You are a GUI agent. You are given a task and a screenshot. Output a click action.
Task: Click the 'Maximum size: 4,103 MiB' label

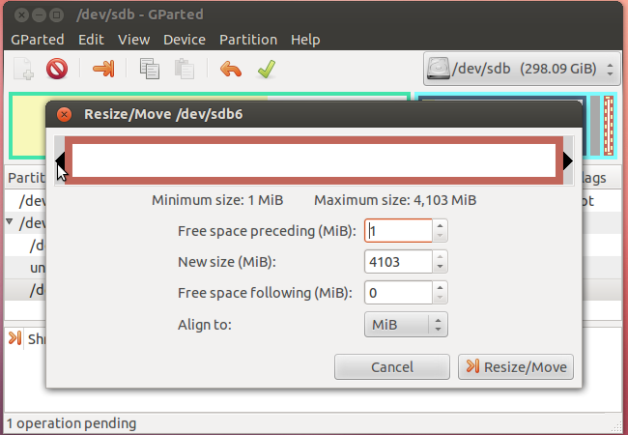[x=395, y=200]
